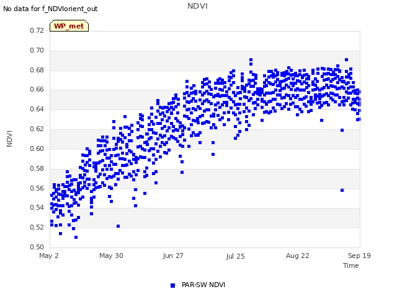Click the vertical NDVI axis label
Image resolution: width=397 pixels, height=297 pixels.
point(9,139)
